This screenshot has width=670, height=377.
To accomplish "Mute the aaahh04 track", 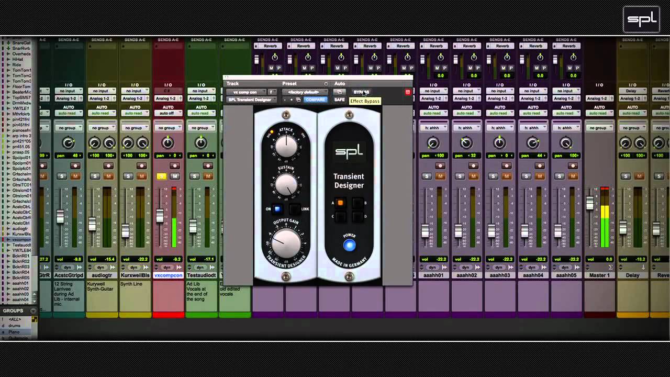I will click(x=540, y=176).
